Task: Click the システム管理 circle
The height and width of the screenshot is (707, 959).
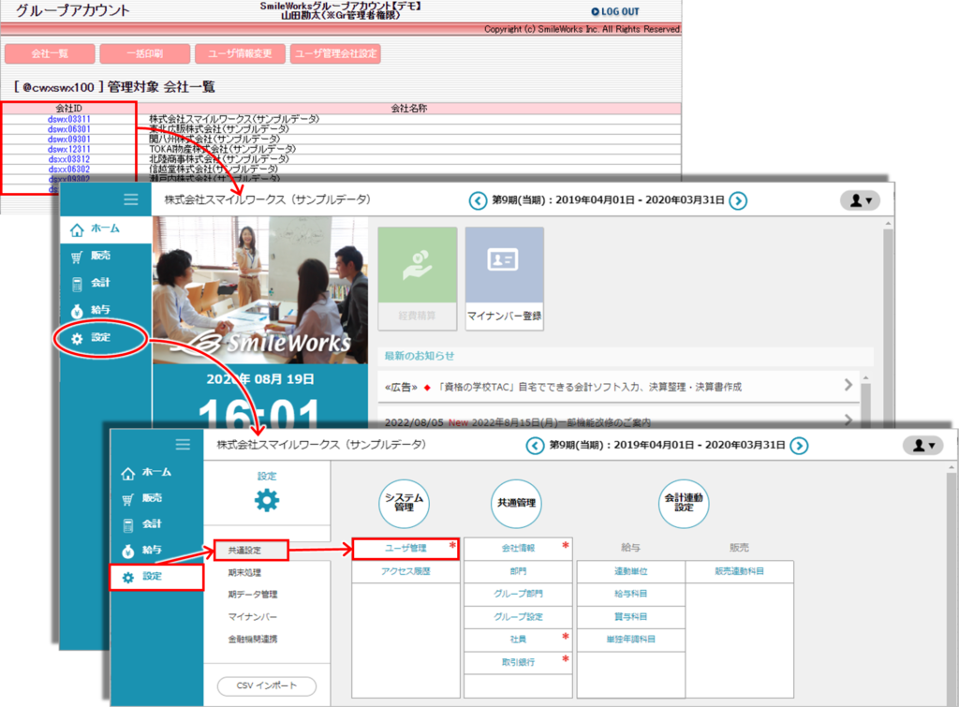Action: (x=405, y=503)
